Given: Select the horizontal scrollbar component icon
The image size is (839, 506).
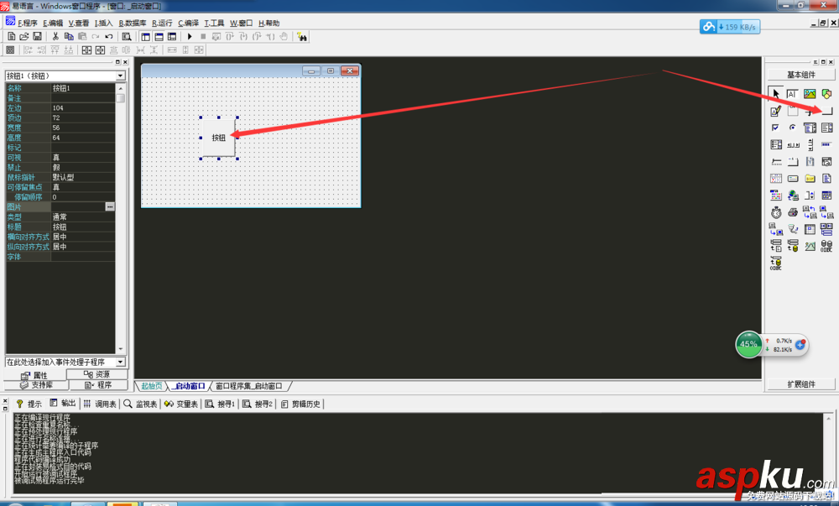Looking at the screenshot, I should click(793, 144).
